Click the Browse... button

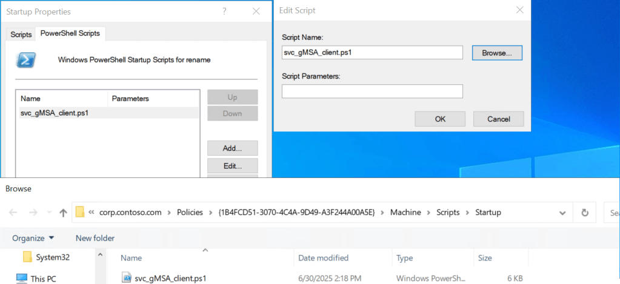click(x=496, y=53)
